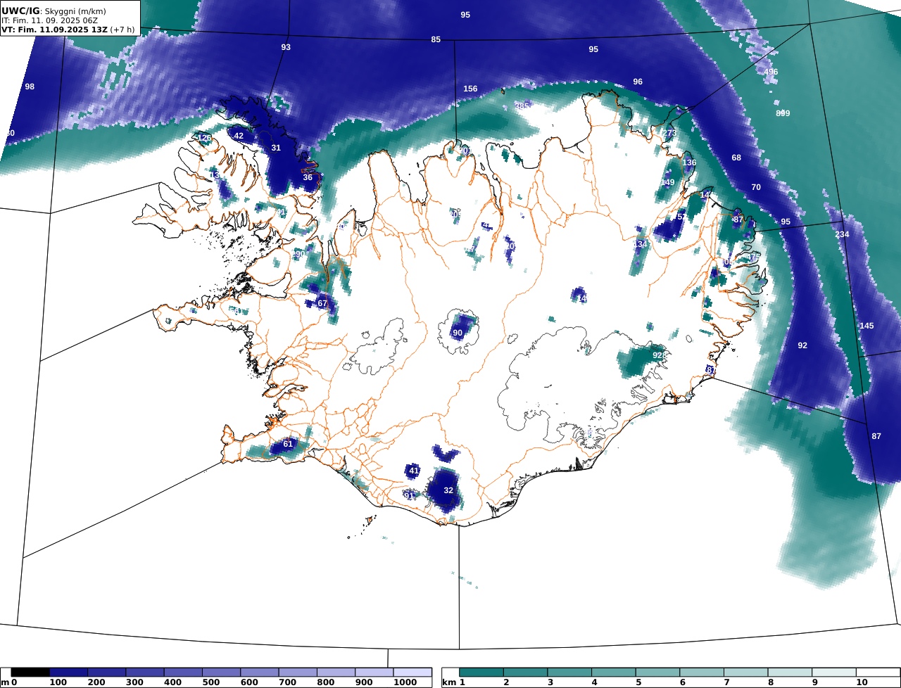Screen dimensions: 901x688
Task: Click the visibility value '68' on the map
Action: [736, 158]
